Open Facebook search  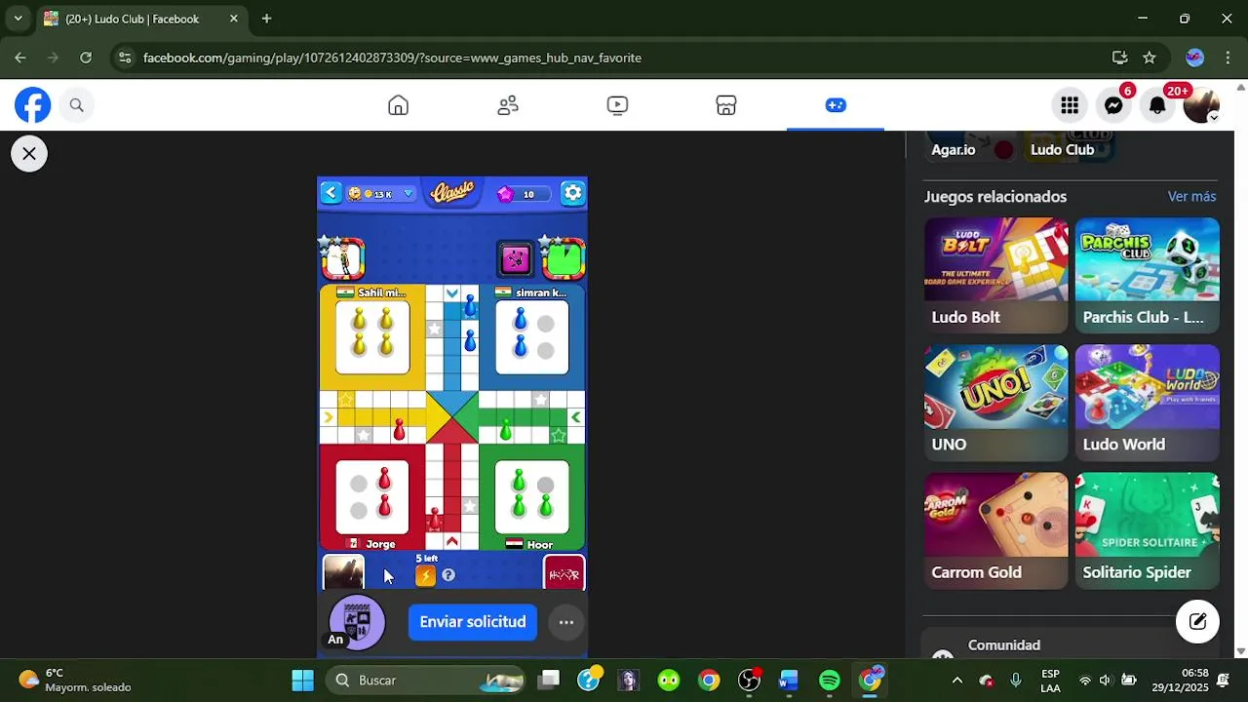(77, 105)
